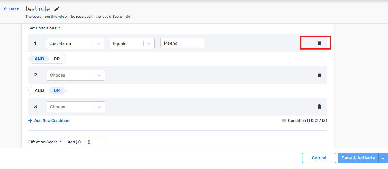
Task: Click the score recorded description text
Action: point(78,17)
